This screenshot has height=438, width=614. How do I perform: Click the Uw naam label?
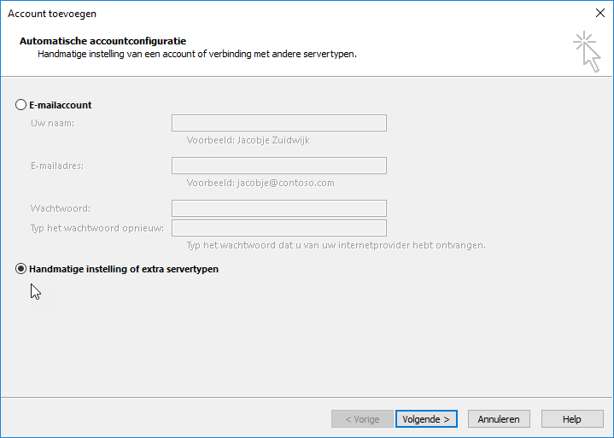[x=52, y=123]
